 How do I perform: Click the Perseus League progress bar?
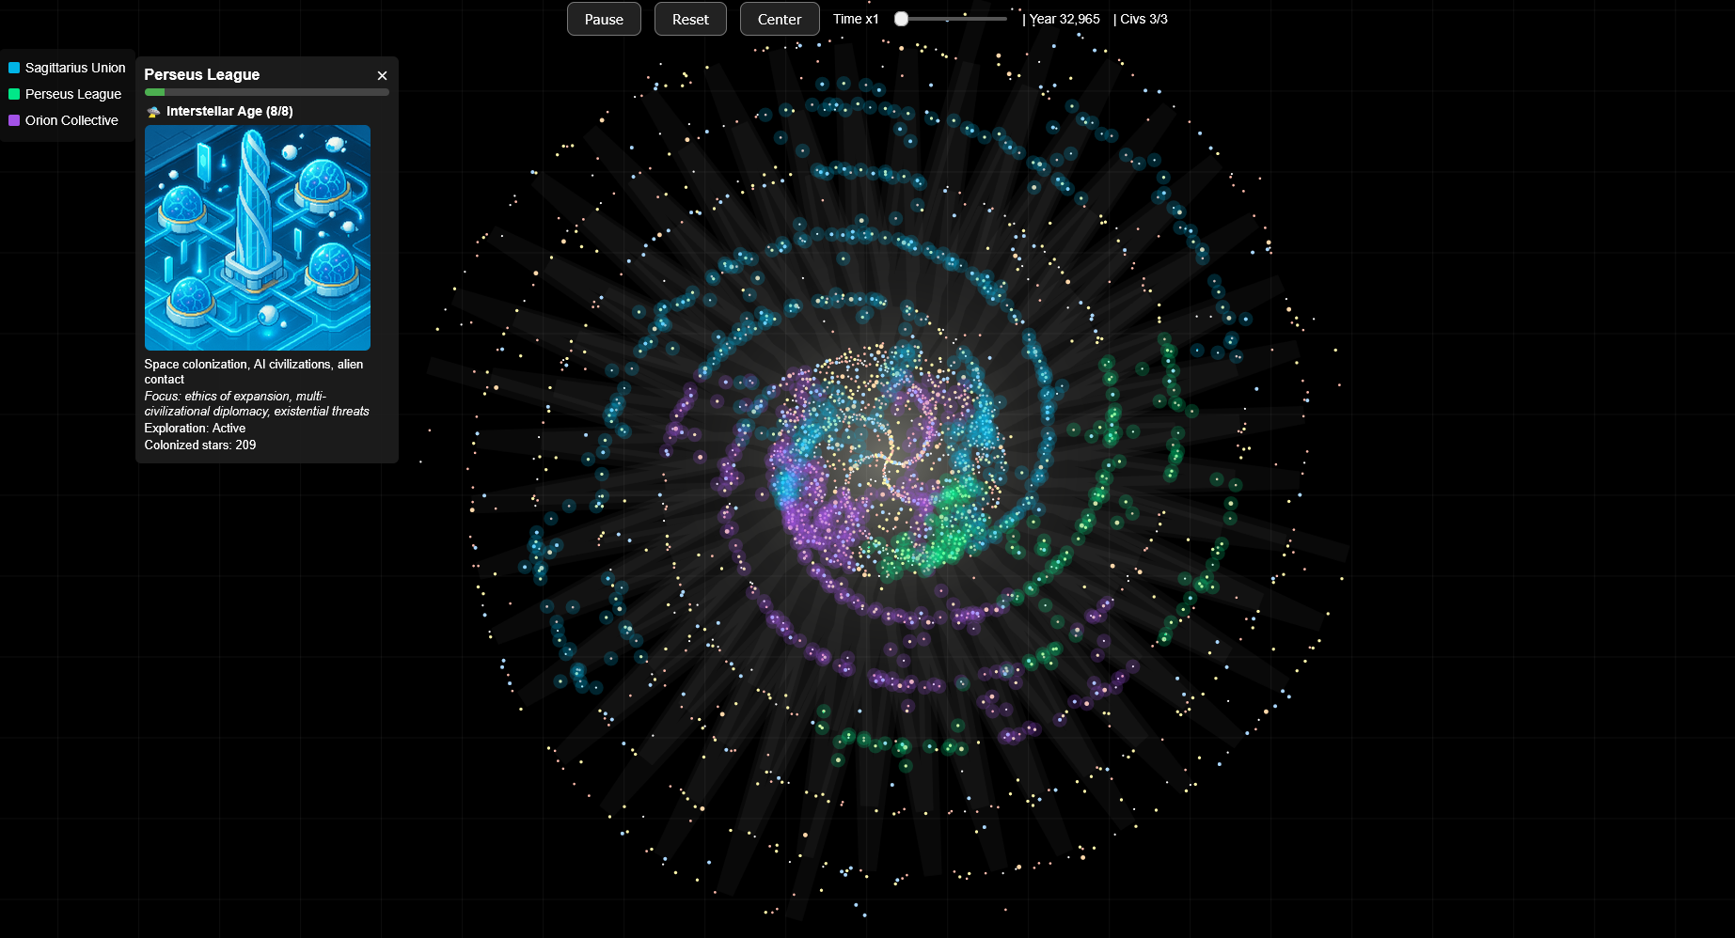point(267,92)
